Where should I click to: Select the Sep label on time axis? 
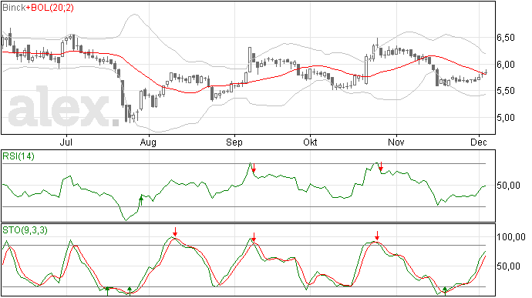pos(234,142)
